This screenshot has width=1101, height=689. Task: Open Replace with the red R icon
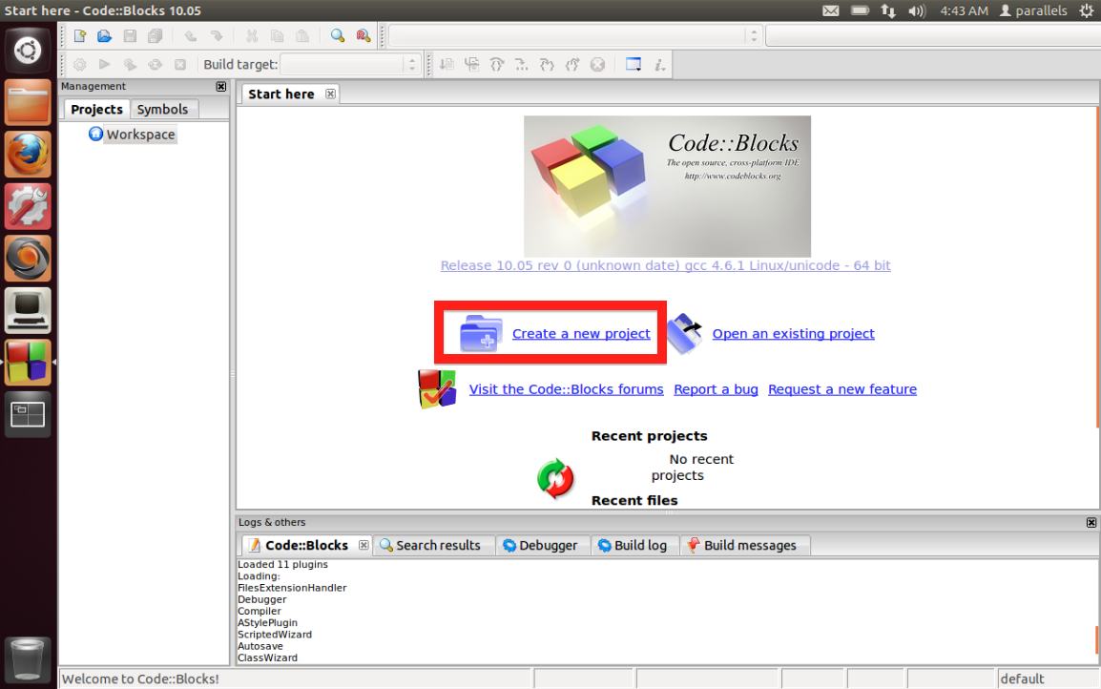(x=363, y=36)
